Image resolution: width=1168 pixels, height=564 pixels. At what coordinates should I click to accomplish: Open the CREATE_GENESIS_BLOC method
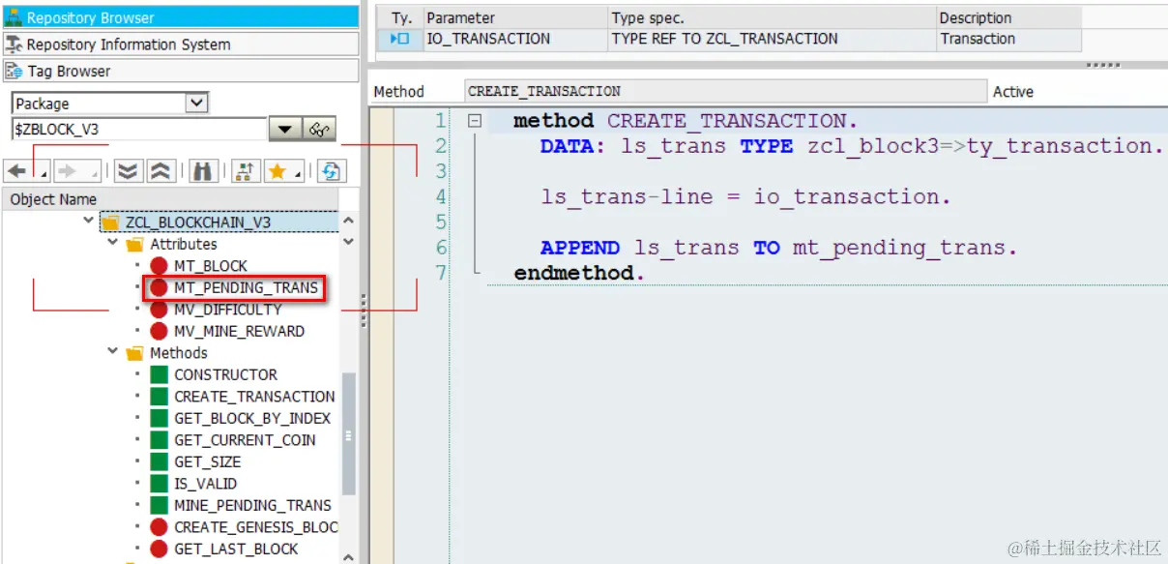256,527
